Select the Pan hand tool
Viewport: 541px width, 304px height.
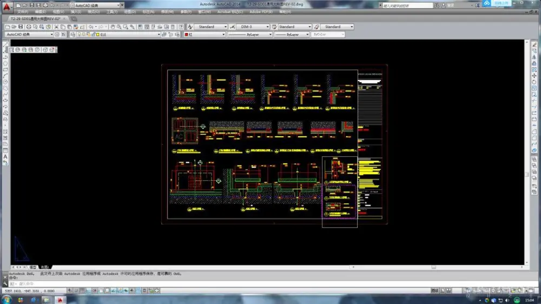pyautogui.click(x=113, y=27)
